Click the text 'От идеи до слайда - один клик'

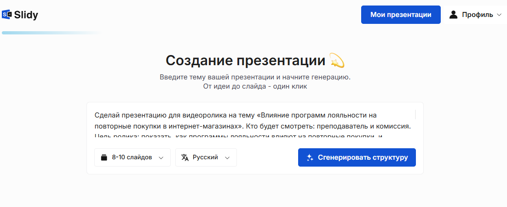(x=255, y=86)
